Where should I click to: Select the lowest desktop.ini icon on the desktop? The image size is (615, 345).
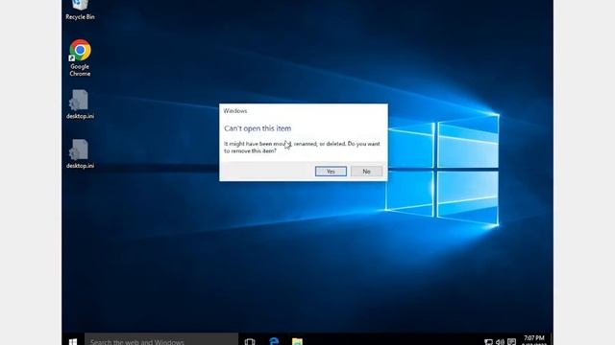(80, 154)
